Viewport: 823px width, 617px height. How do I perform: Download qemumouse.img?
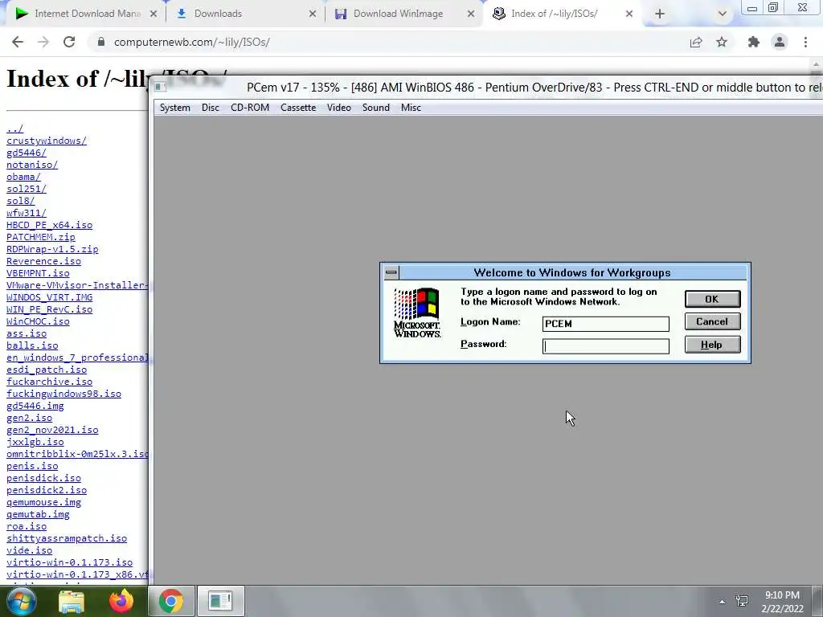coord(43,503)
